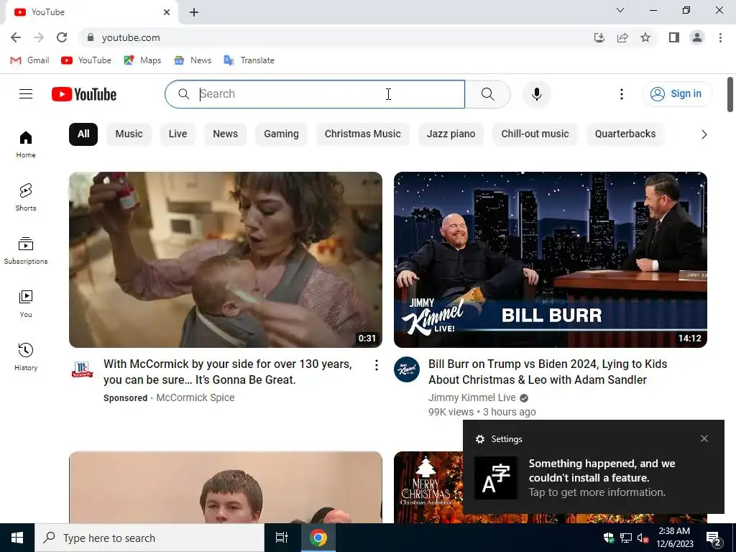The height and width of the screenshot is (552, 736).
Task: Bookmark this tab with star icon
Action: (x=645, y=37)
